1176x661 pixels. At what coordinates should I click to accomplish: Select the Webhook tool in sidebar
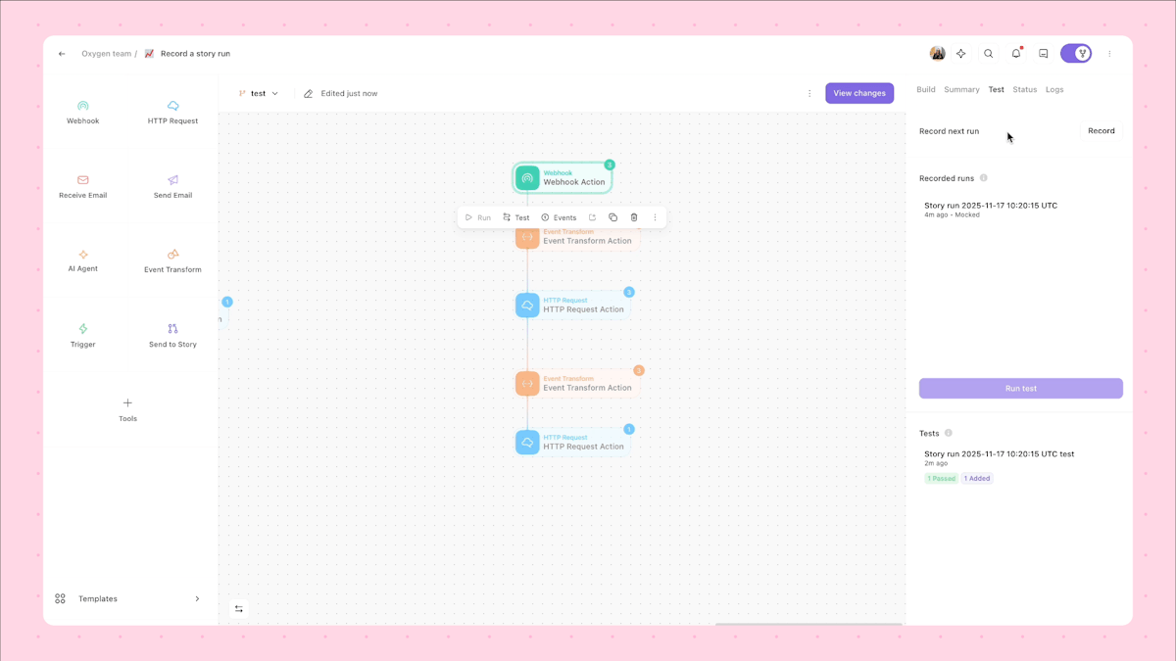click(83, 113)
